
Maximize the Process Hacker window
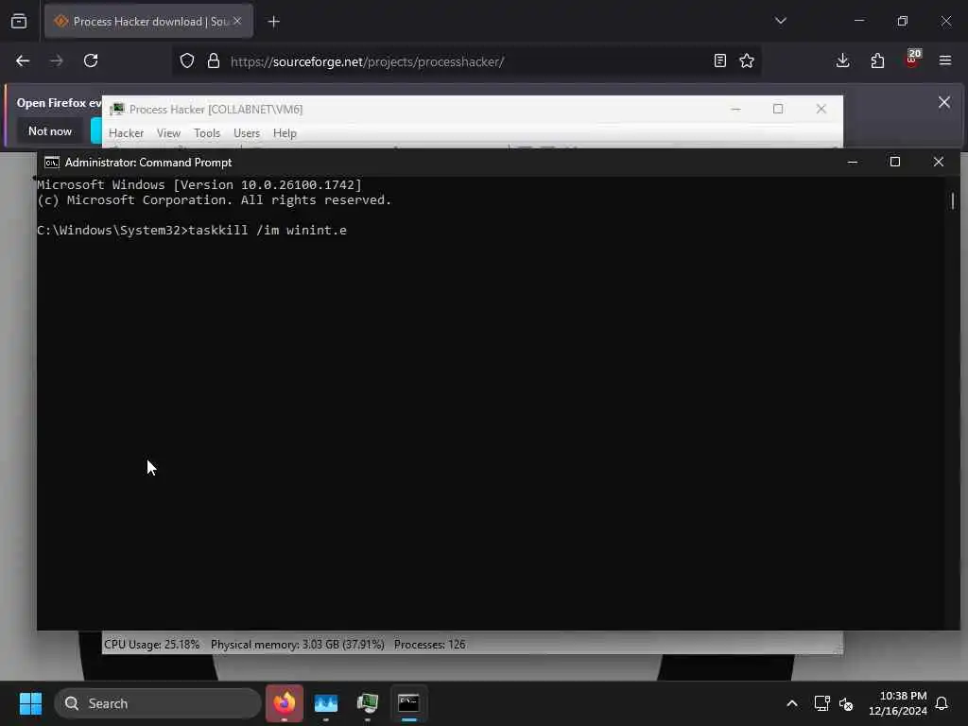pos(778,109)
